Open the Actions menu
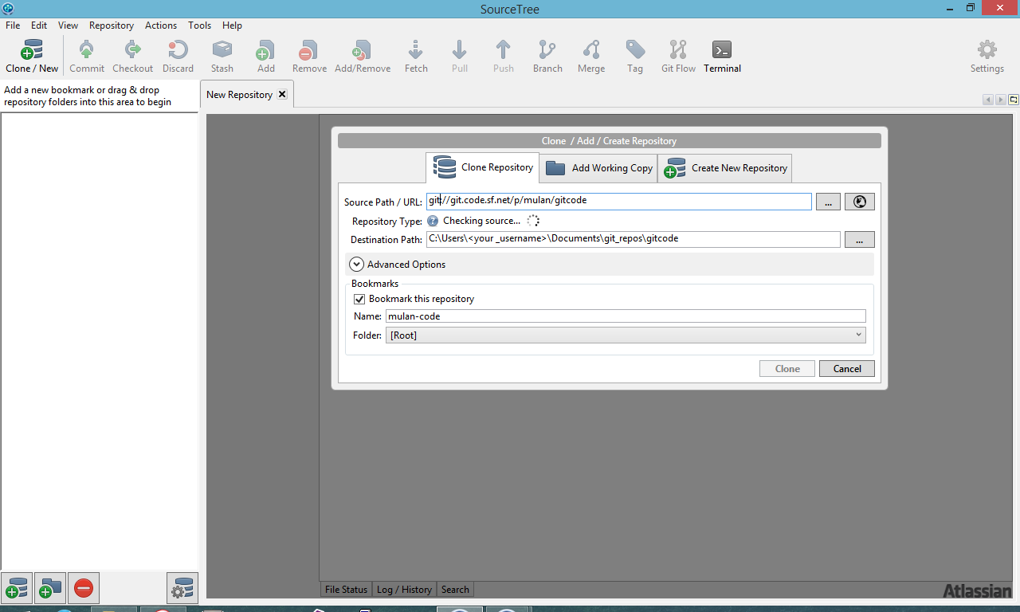 pos(161,25)
